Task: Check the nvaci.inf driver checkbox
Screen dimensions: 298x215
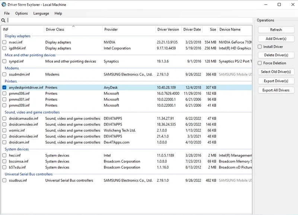Action: pos(4,42)
